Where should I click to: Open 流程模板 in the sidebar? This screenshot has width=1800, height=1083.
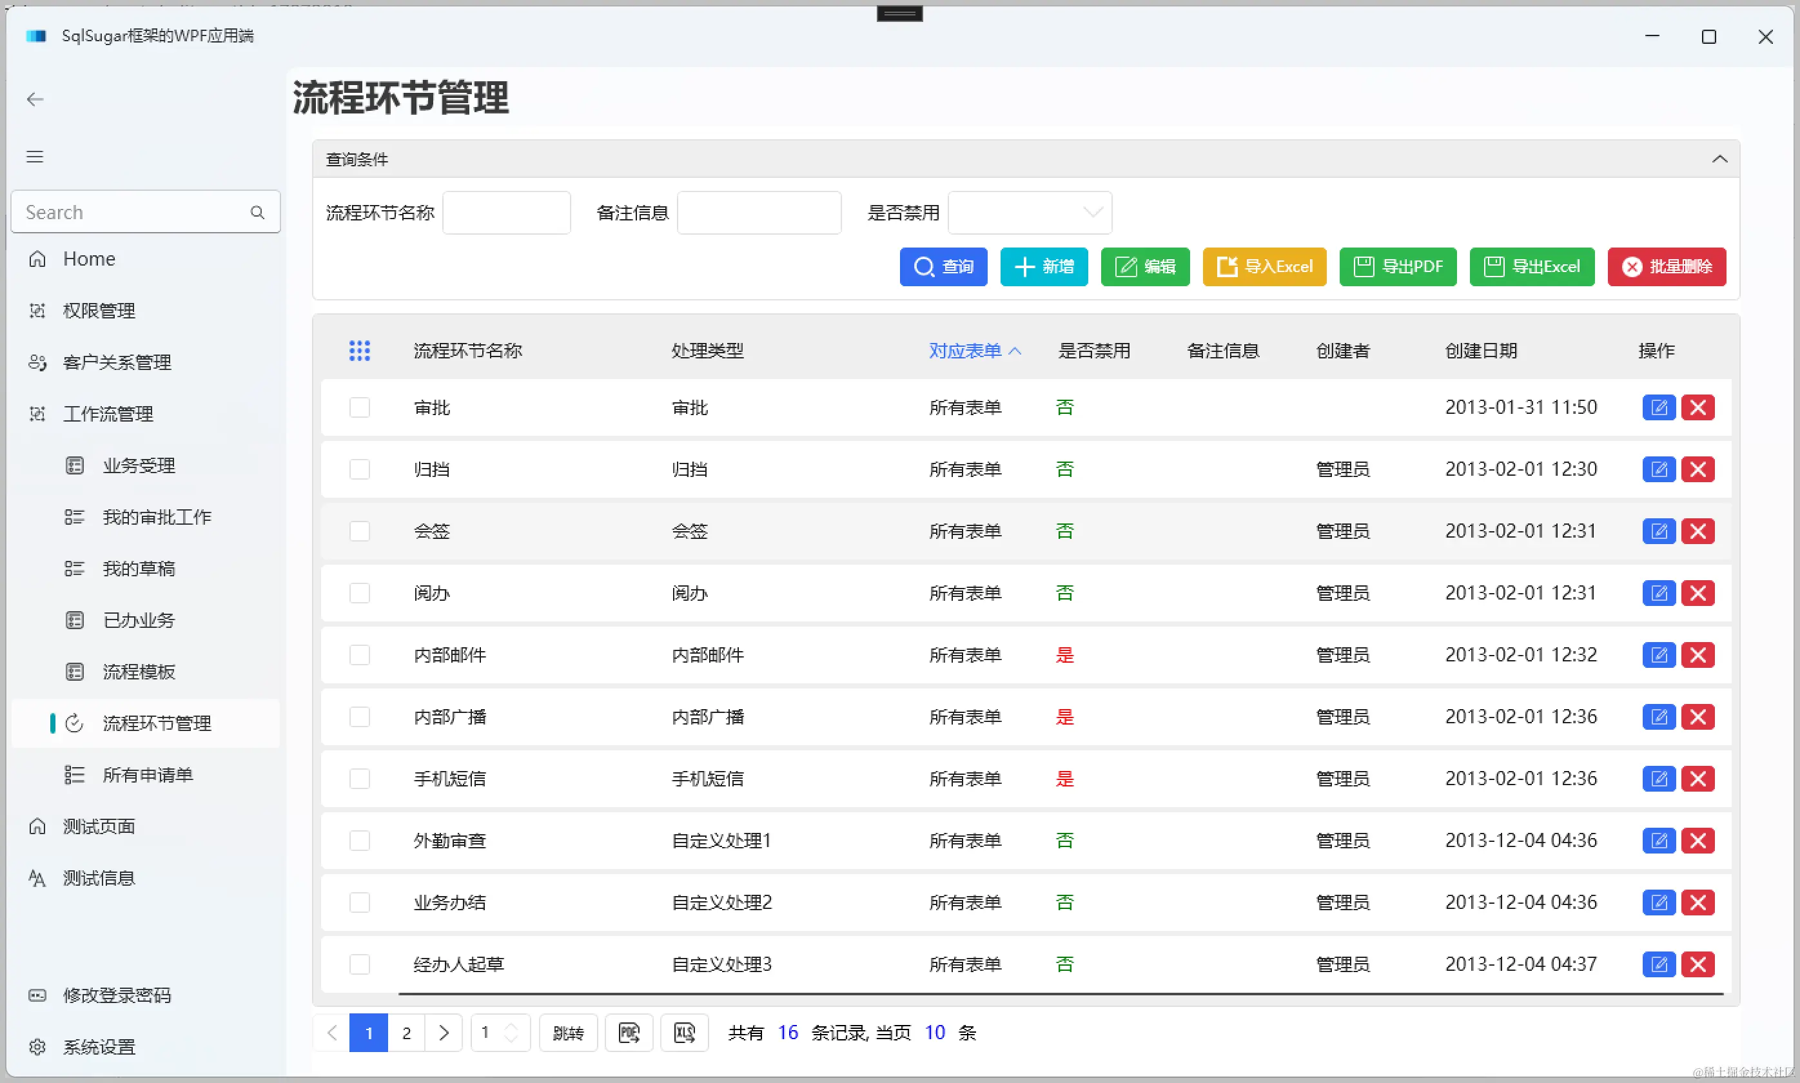pos(139,672)
